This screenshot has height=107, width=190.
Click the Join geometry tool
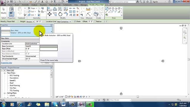click(x=31, y=15)
